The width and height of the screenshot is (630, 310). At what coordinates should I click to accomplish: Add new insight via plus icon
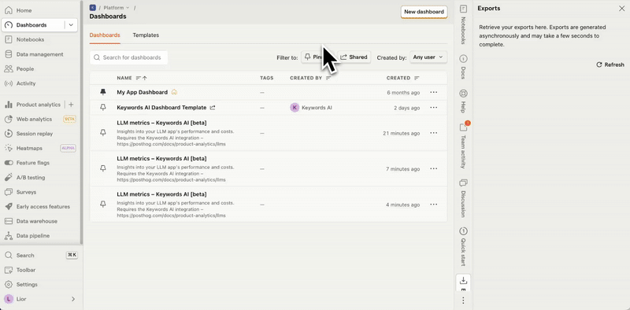(71, 105)
